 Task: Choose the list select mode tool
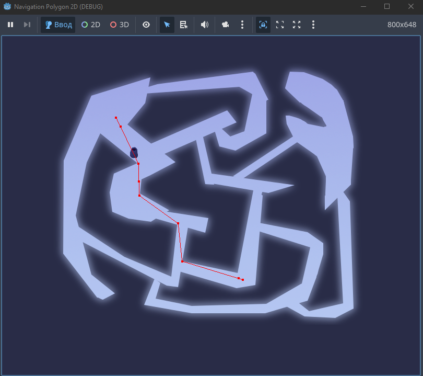[x=184, y=25]
